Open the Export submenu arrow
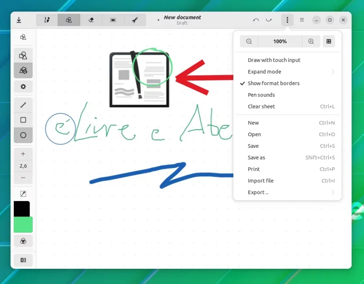Viewport: 364px width, 284px height. tap(333, 192)
